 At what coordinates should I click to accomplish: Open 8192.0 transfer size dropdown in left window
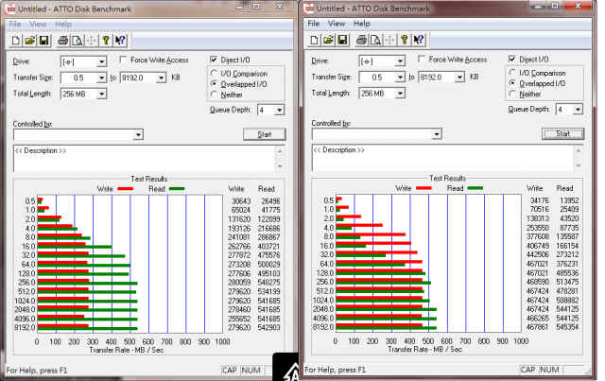click(162, 78)
